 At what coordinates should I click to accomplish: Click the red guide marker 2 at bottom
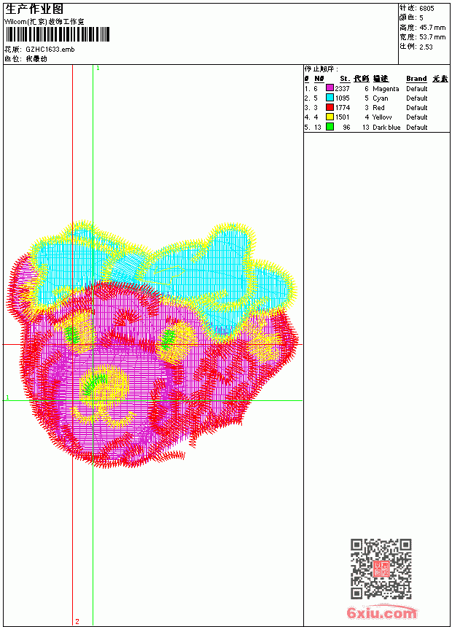pos(77,622)
